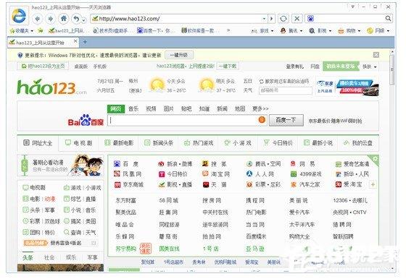Select the 音乐 search tab
The image size is (406, 279).
coord(133,109)
